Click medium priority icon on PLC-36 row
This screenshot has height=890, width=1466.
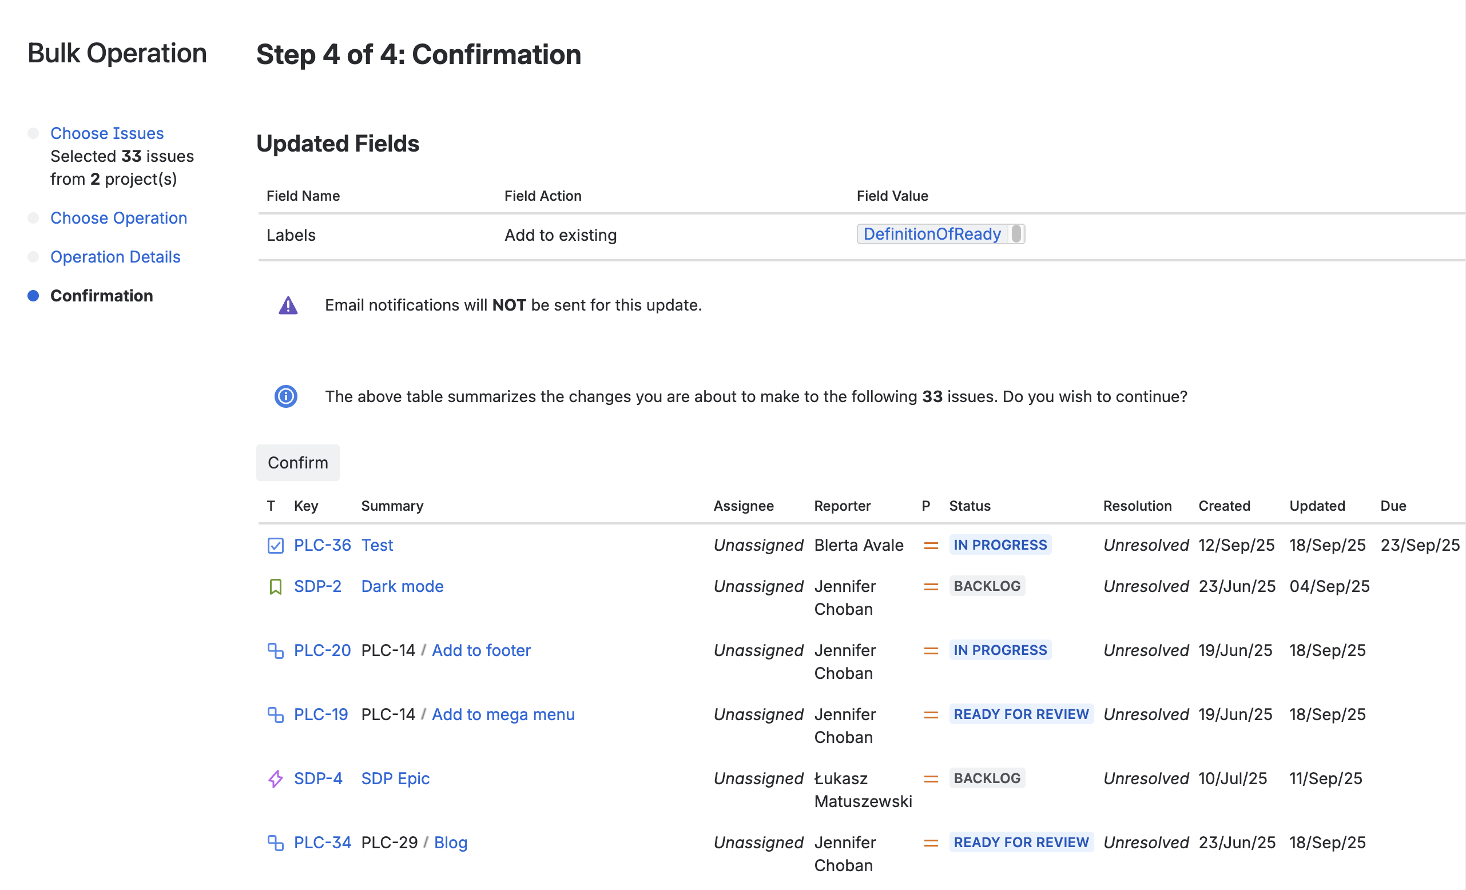931,545
